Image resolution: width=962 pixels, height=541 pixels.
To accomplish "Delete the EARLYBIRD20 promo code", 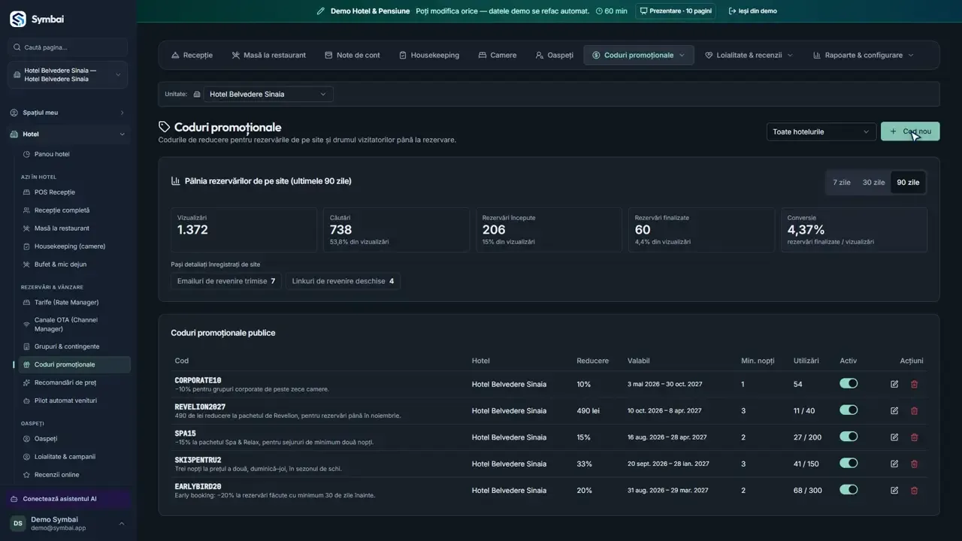I will click(x=915, y=491).
